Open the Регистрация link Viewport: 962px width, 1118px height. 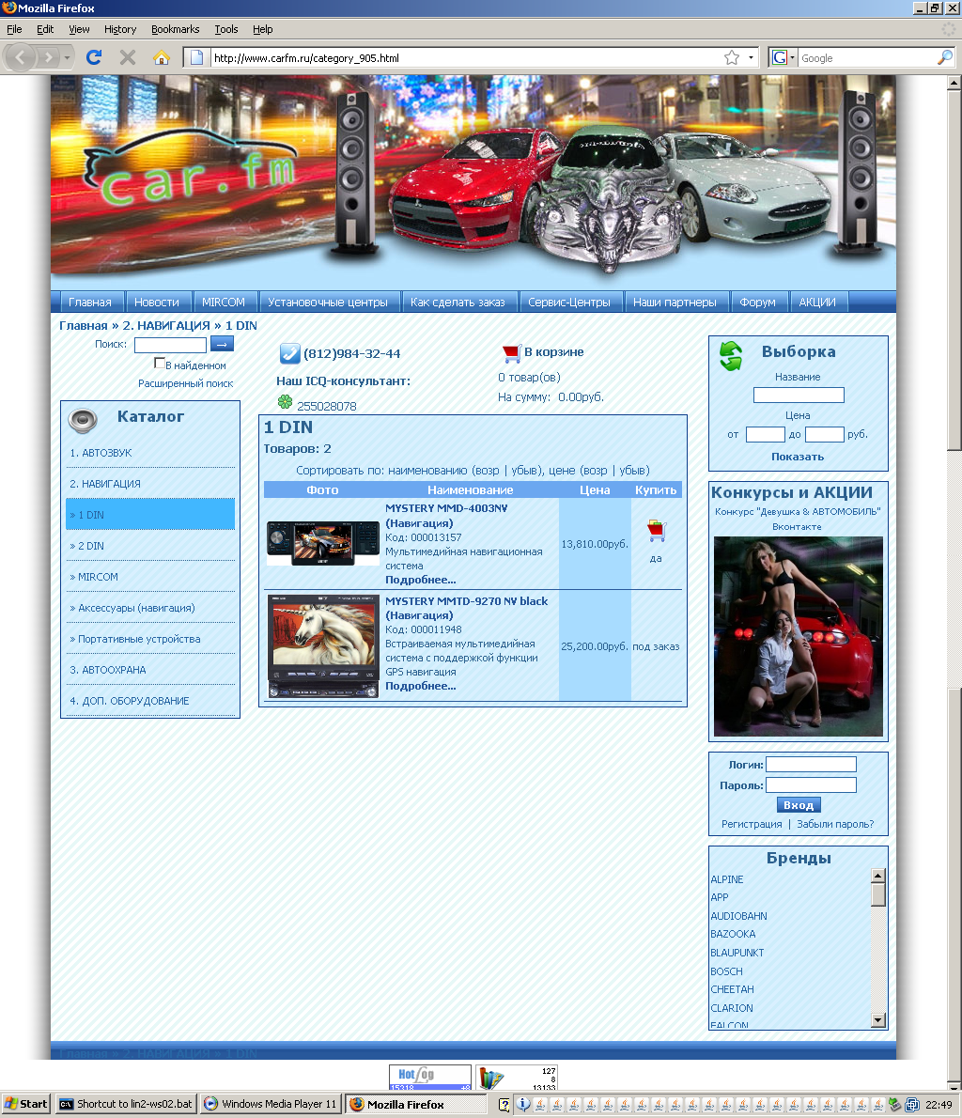click(752, 824)
